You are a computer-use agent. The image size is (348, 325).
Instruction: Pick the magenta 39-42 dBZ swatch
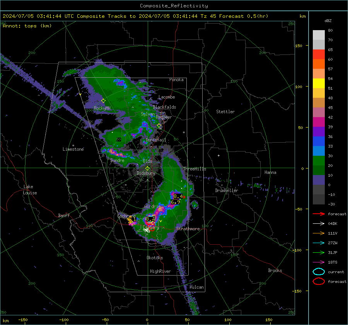(x=319, y=122)
